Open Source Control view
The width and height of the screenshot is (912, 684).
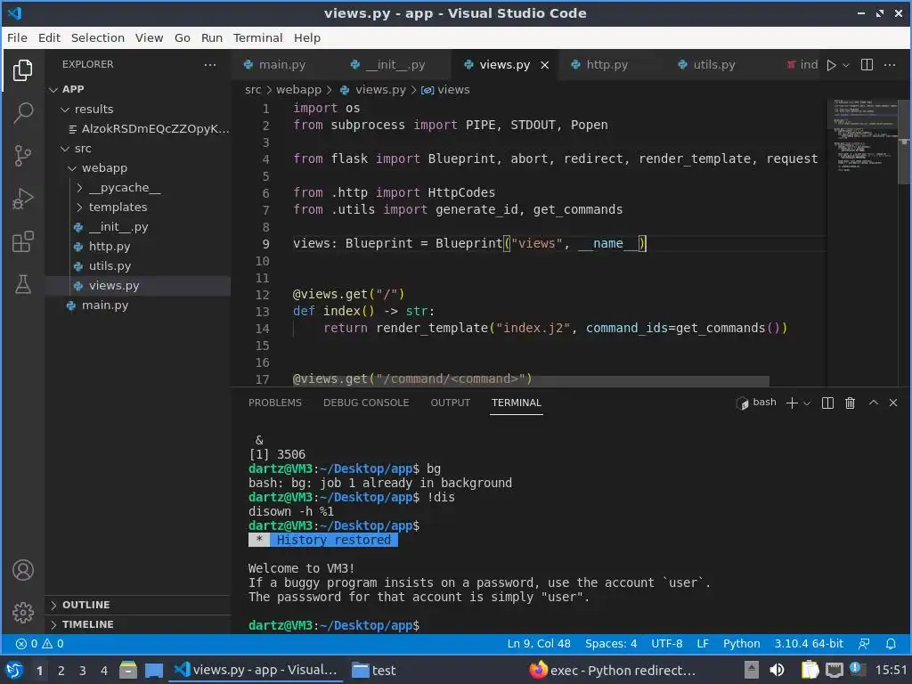pyautogui.click(x=22, y=155)
